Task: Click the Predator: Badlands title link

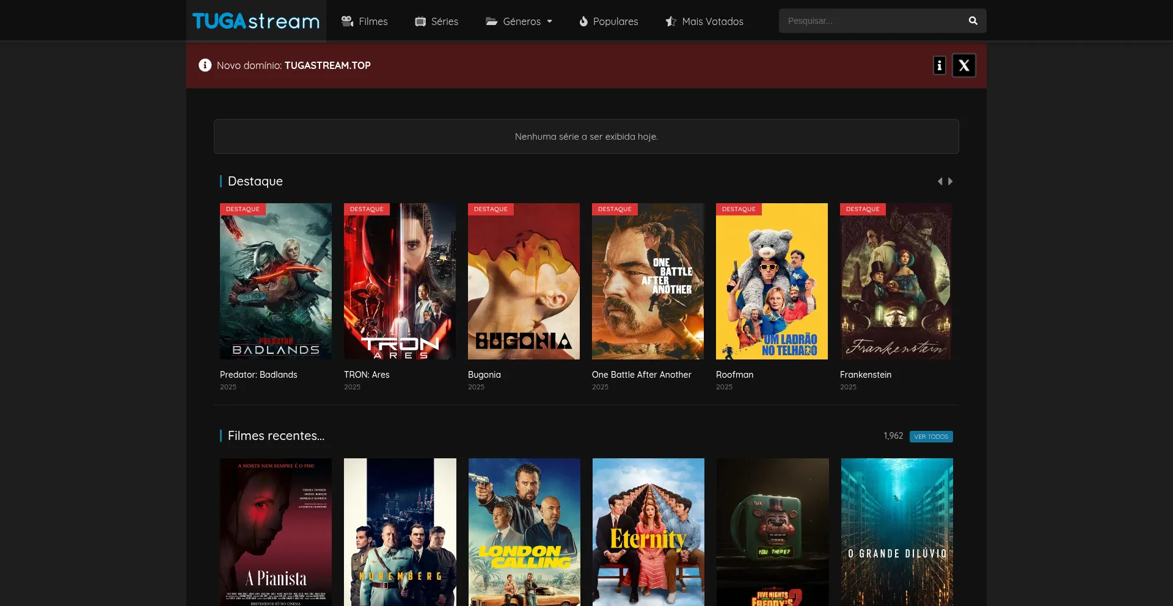Action: pyautogui.click(x=258, y=375)
